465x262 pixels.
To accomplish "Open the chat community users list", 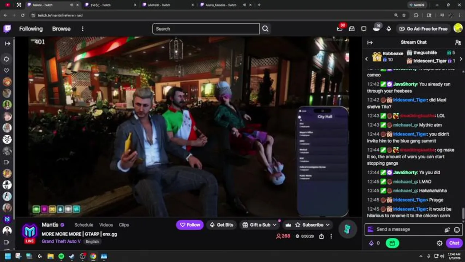I will click(458, 42).
